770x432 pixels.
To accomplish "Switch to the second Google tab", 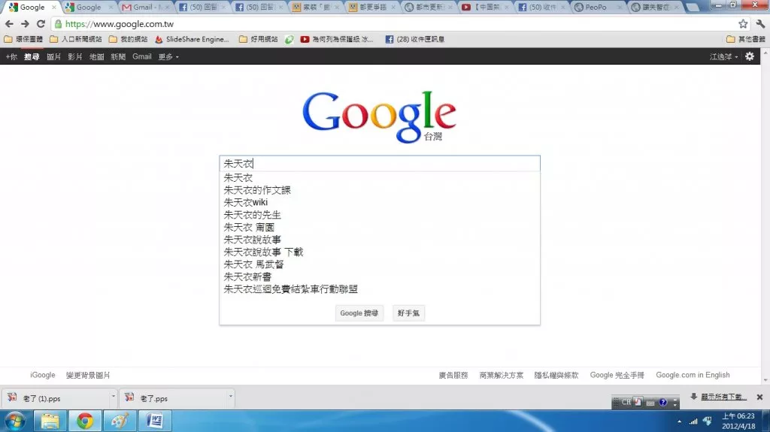I will point(89,7).
